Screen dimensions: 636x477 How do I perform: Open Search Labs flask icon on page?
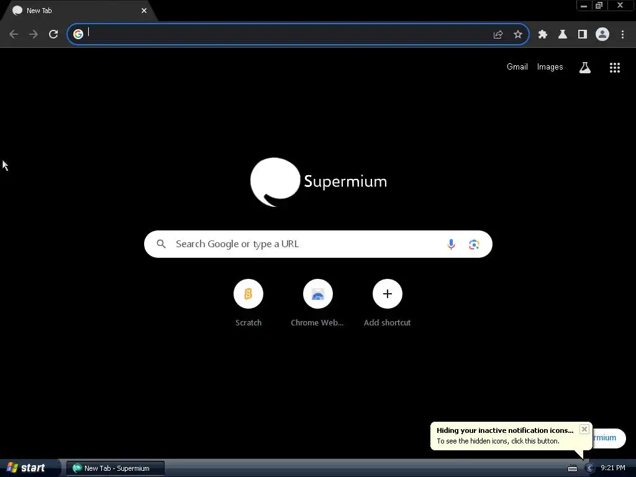pyautogui.click(x=585, y=67)
